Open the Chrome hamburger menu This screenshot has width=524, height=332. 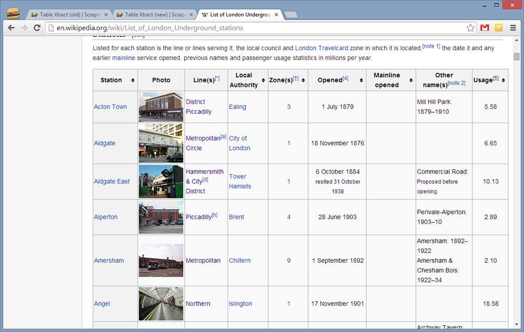tap(513, 28)
